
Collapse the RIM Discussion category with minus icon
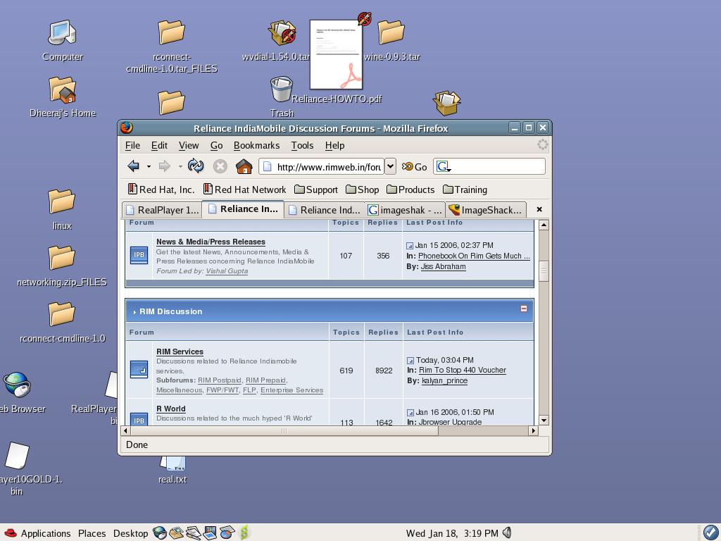pos(524,309)
